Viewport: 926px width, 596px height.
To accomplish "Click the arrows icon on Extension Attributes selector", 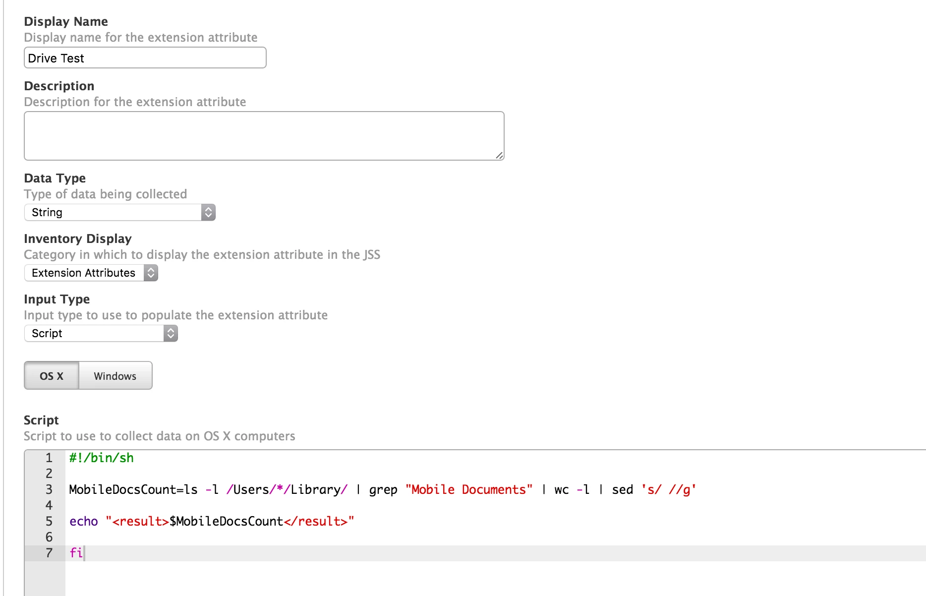I will [151, 273].
